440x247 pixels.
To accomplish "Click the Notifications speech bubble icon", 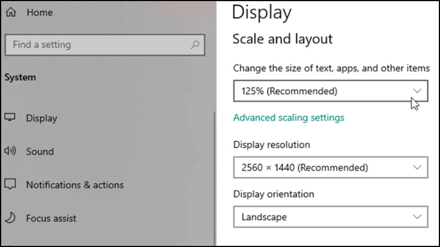I will coord(10,184).
